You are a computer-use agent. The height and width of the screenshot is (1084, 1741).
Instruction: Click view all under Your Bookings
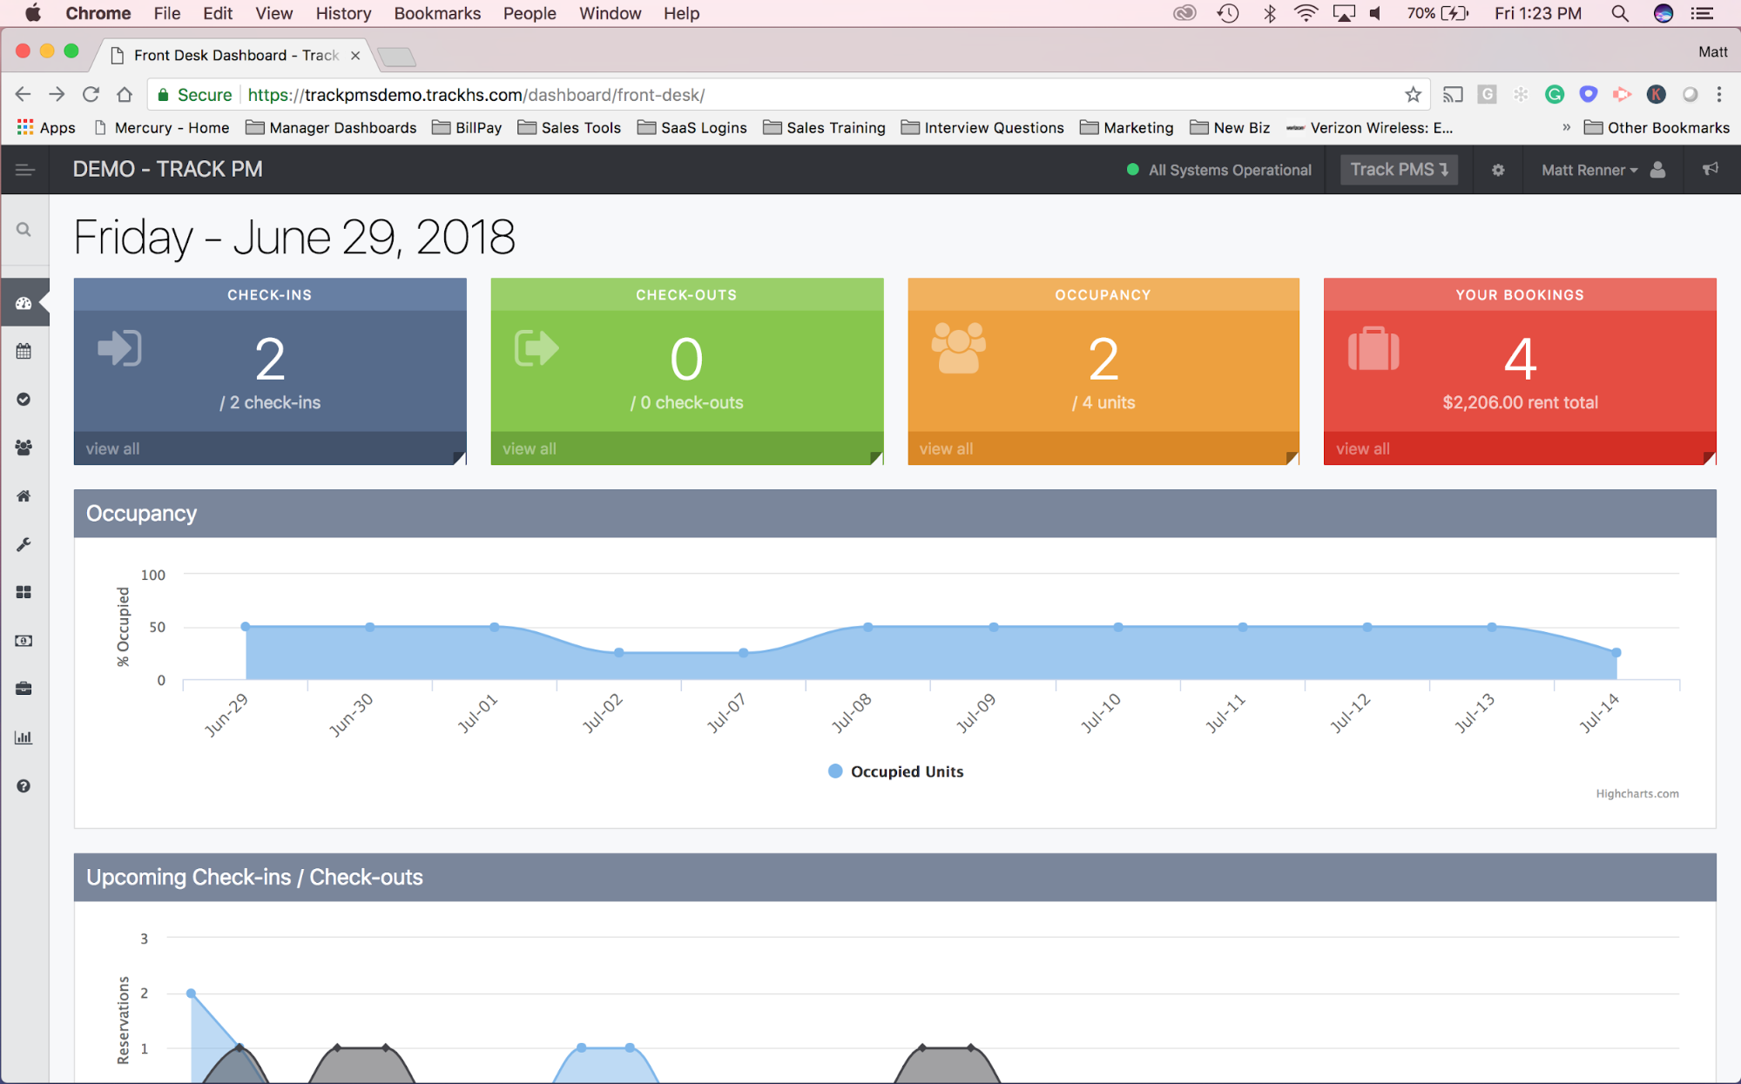1362,448
